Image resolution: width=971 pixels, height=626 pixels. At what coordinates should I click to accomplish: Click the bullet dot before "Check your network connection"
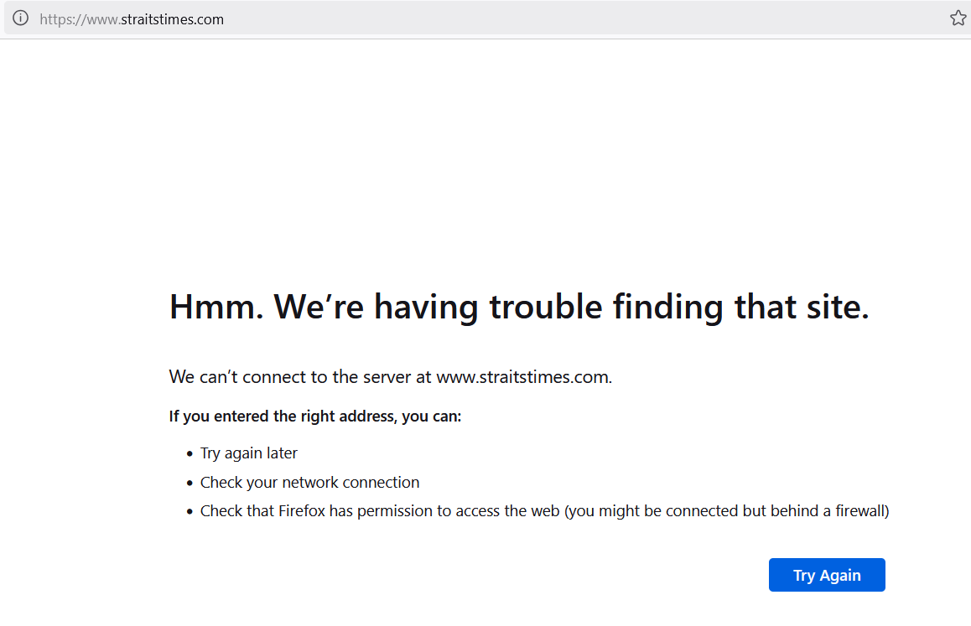click(x=190, y=483)
